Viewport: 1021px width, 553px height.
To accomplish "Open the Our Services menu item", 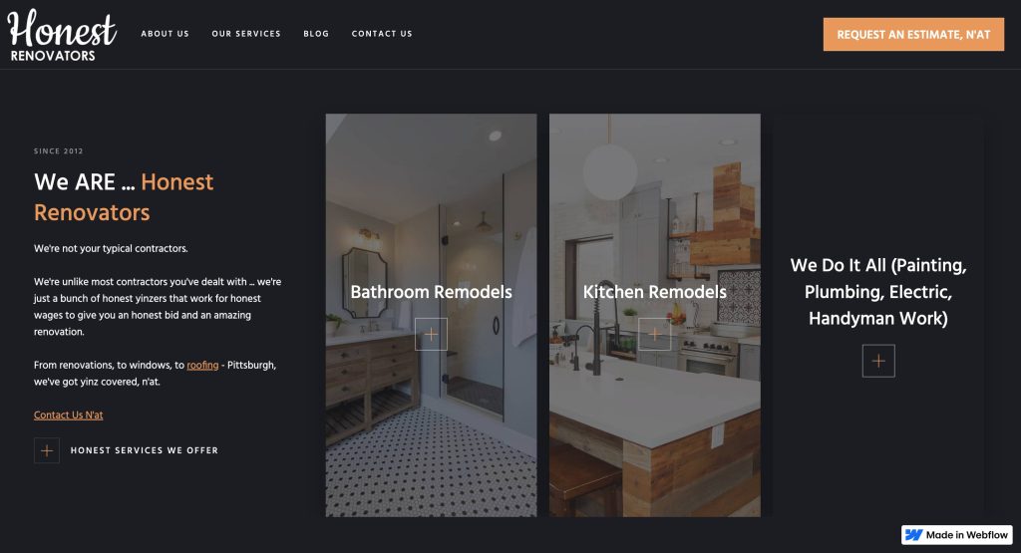I will pyautogui.click(x=246, y=34).
